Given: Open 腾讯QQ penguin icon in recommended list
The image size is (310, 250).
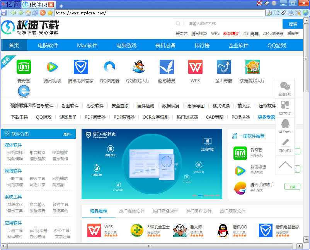Looking at the screenshot, I should (x=223, y=230).
